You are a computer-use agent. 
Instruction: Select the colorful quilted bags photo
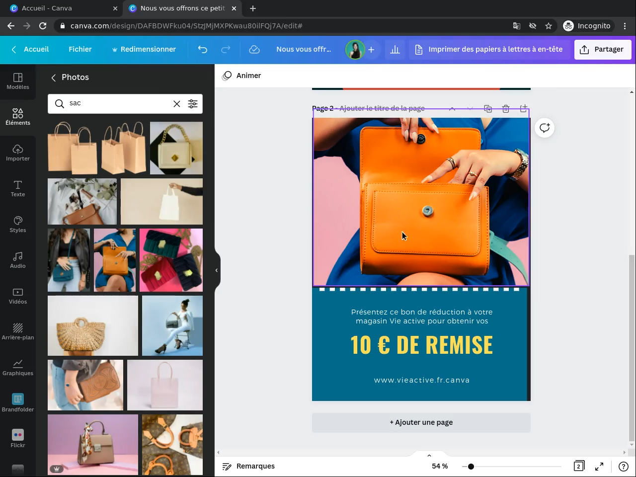[171, 260]
